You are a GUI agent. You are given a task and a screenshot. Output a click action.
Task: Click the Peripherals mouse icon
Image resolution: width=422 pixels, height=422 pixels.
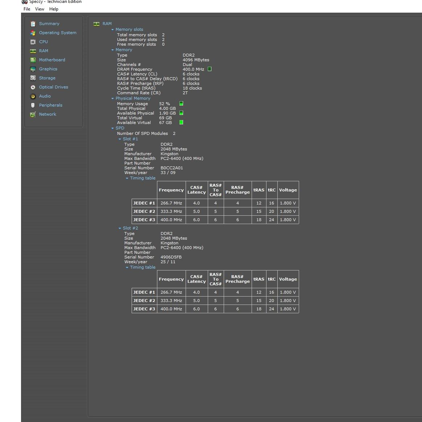33,105
